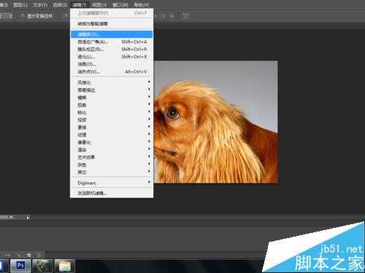Screen dimensions: 365x273
Task: Expand the 艺术效果 submenu
Action: (x=112, y=157)
